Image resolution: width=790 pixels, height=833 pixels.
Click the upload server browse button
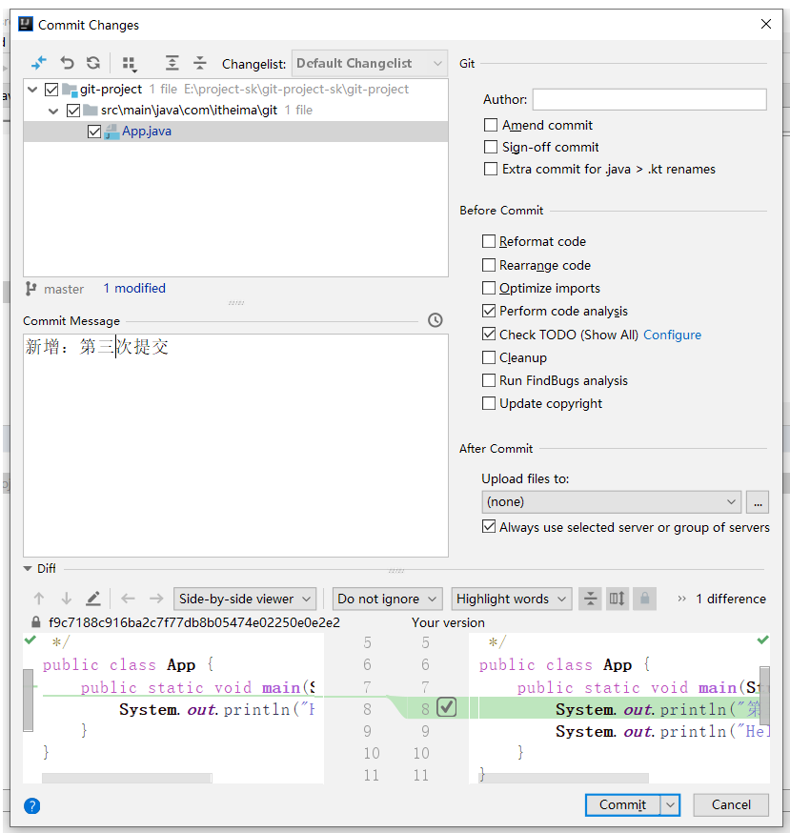click(758, 502)
